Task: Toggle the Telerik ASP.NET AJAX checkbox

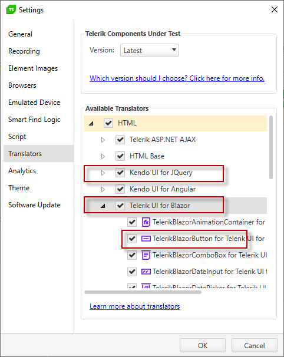Action: [120, 140]
